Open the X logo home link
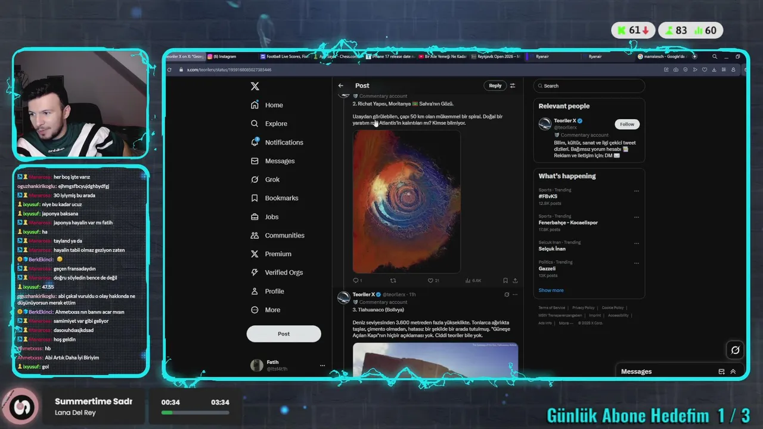The width and height of the screenshot is (763, 429). (x=255, y=86)
